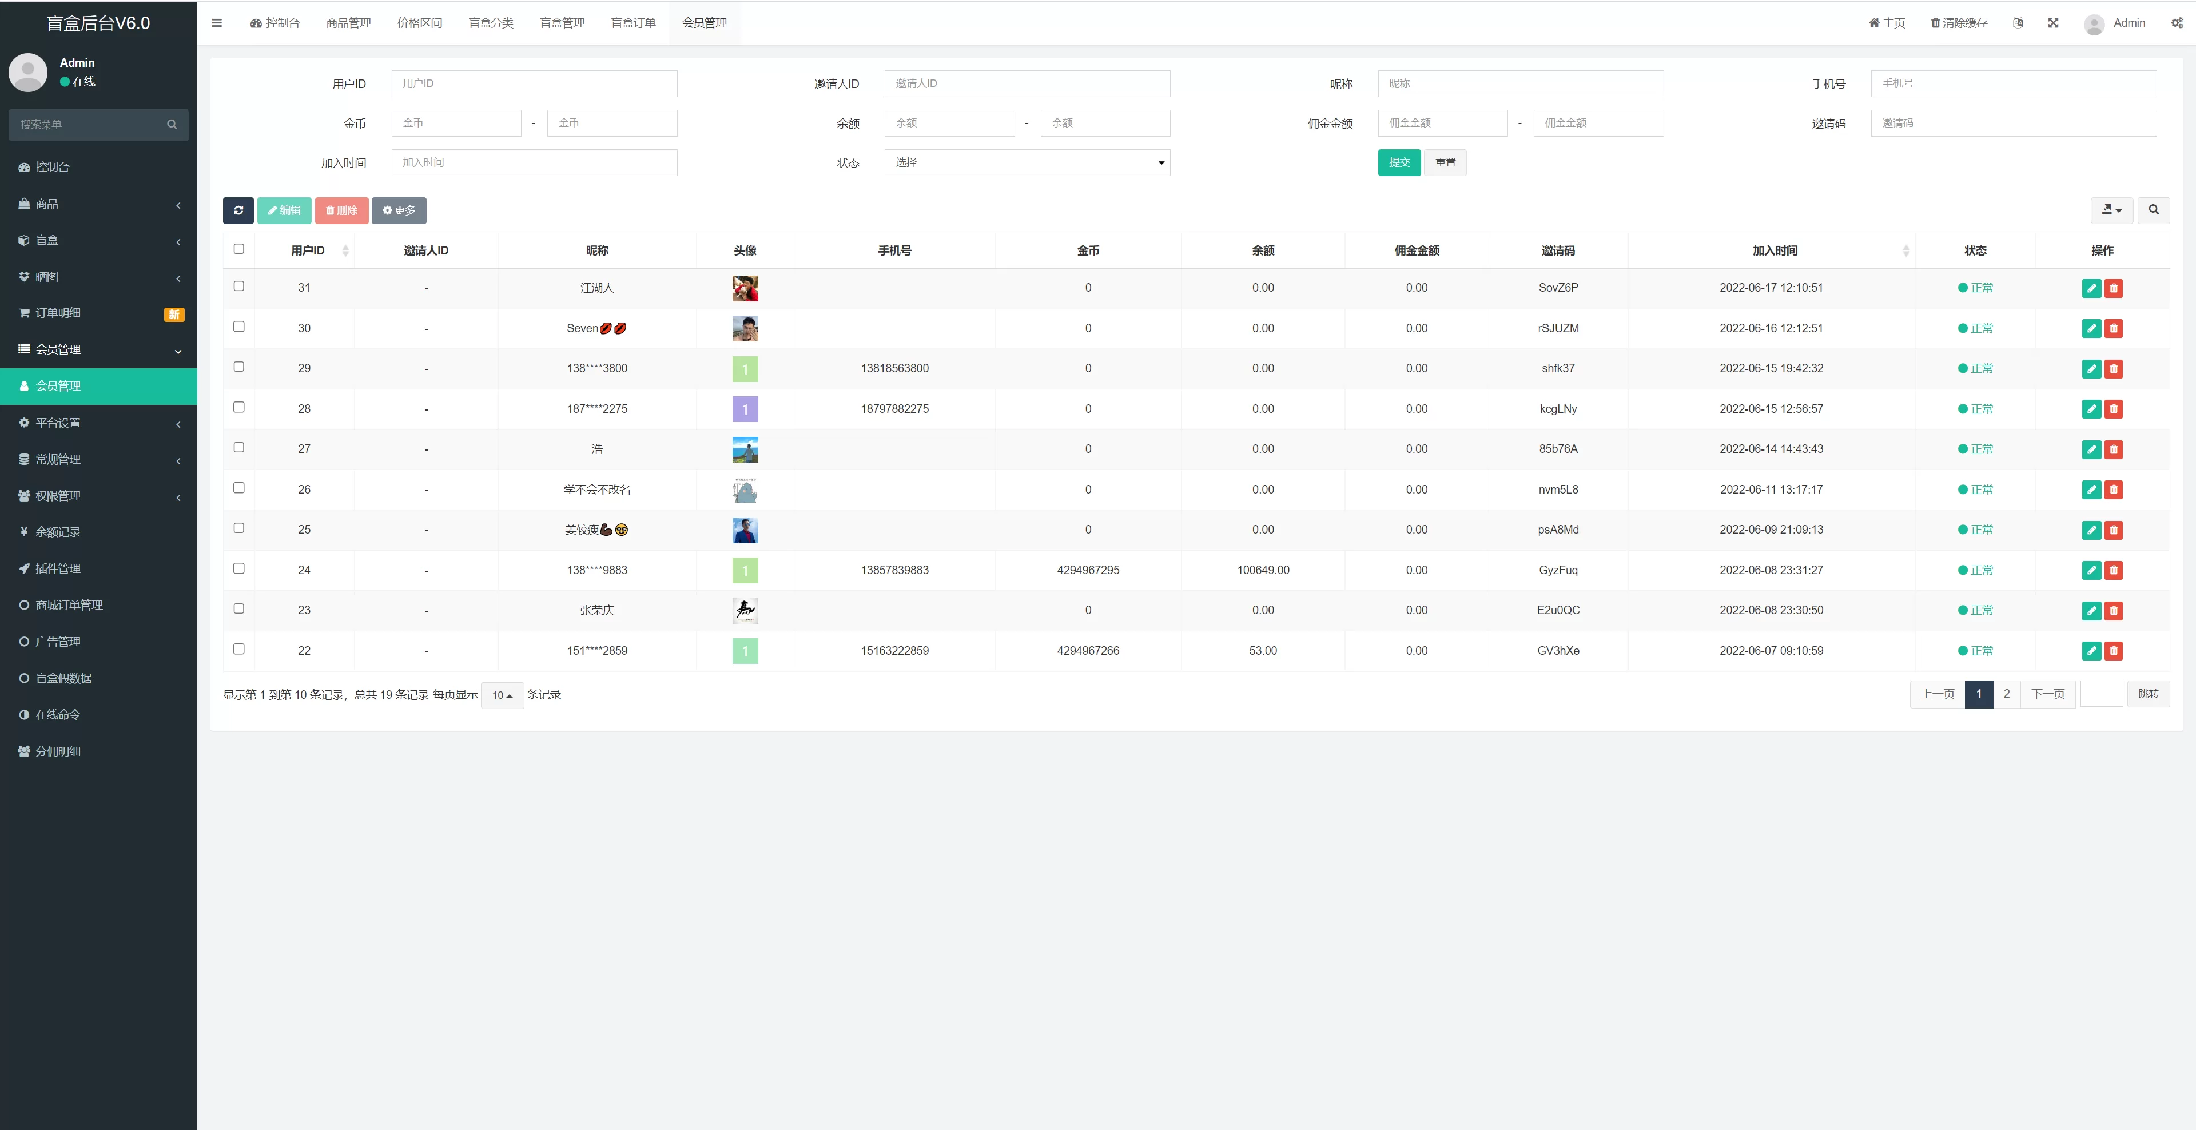Image resolution: width=2196 pixels, height=1130 pixels.
Task: Open 余额记录 in the sidebar
Action: [x=58, y=532]
